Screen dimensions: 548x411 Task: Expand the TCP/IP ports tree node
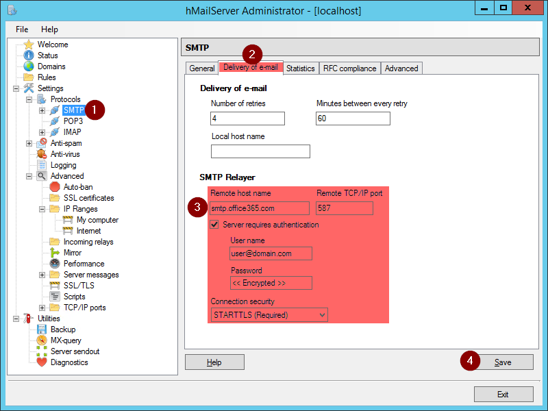[x=42, y=308]
